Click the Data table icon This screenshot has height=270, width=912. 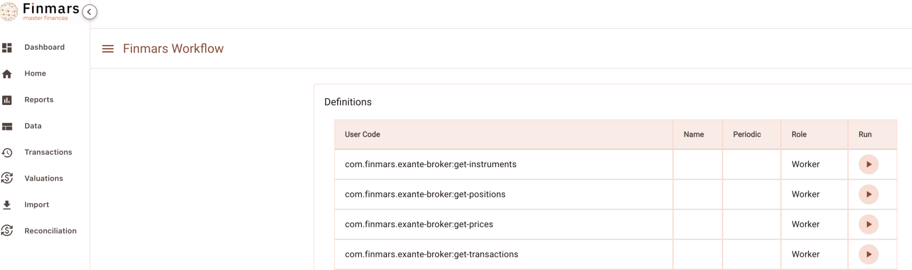7,126
